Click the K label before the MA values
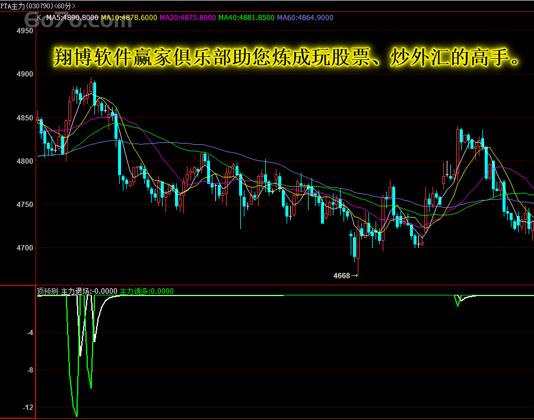Screen dimensions: 534x420 (39, 18)
